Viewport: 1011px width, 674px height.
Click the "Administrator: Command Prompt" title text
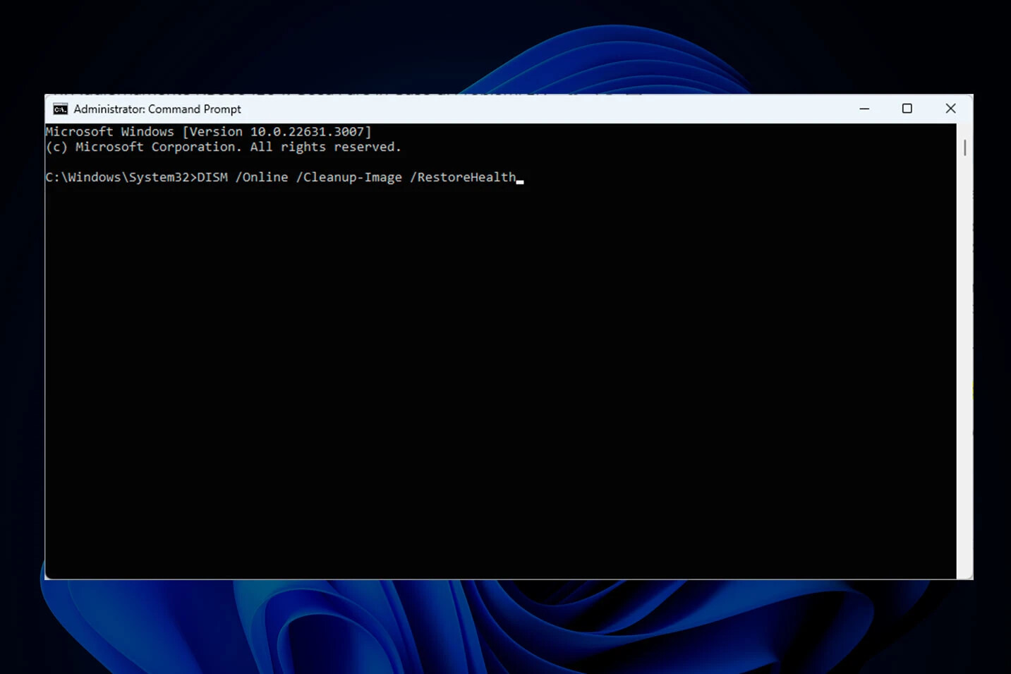point(157,109)
